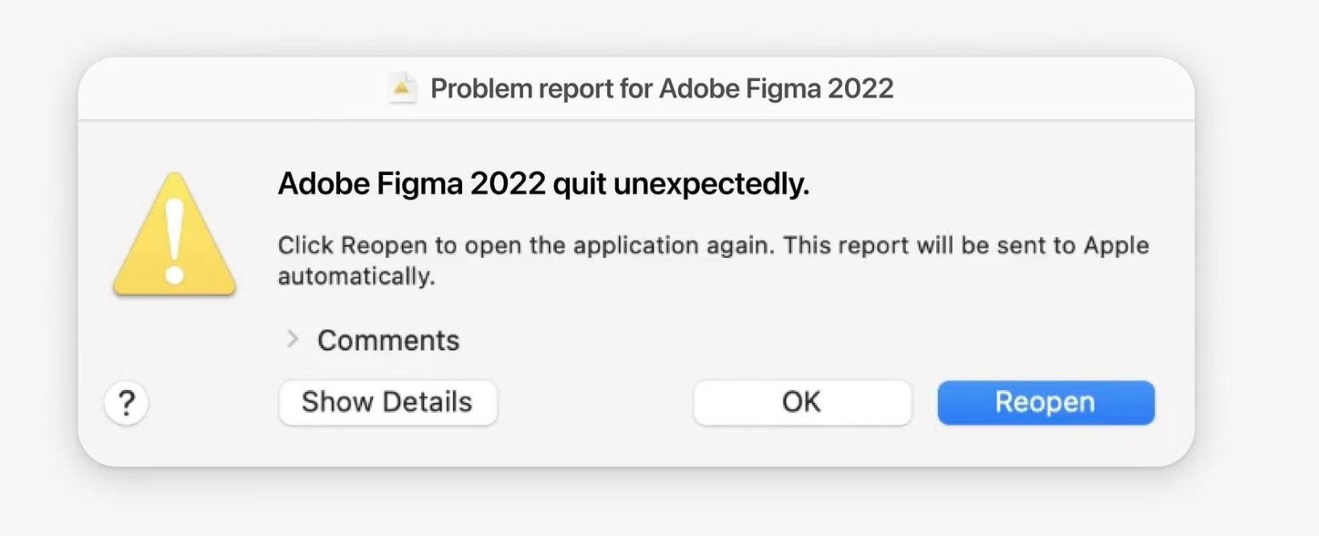The width and height of the screenshot is (1319, 536).
Task: Open the crash report with Show Details
Action: coord(387,402)
